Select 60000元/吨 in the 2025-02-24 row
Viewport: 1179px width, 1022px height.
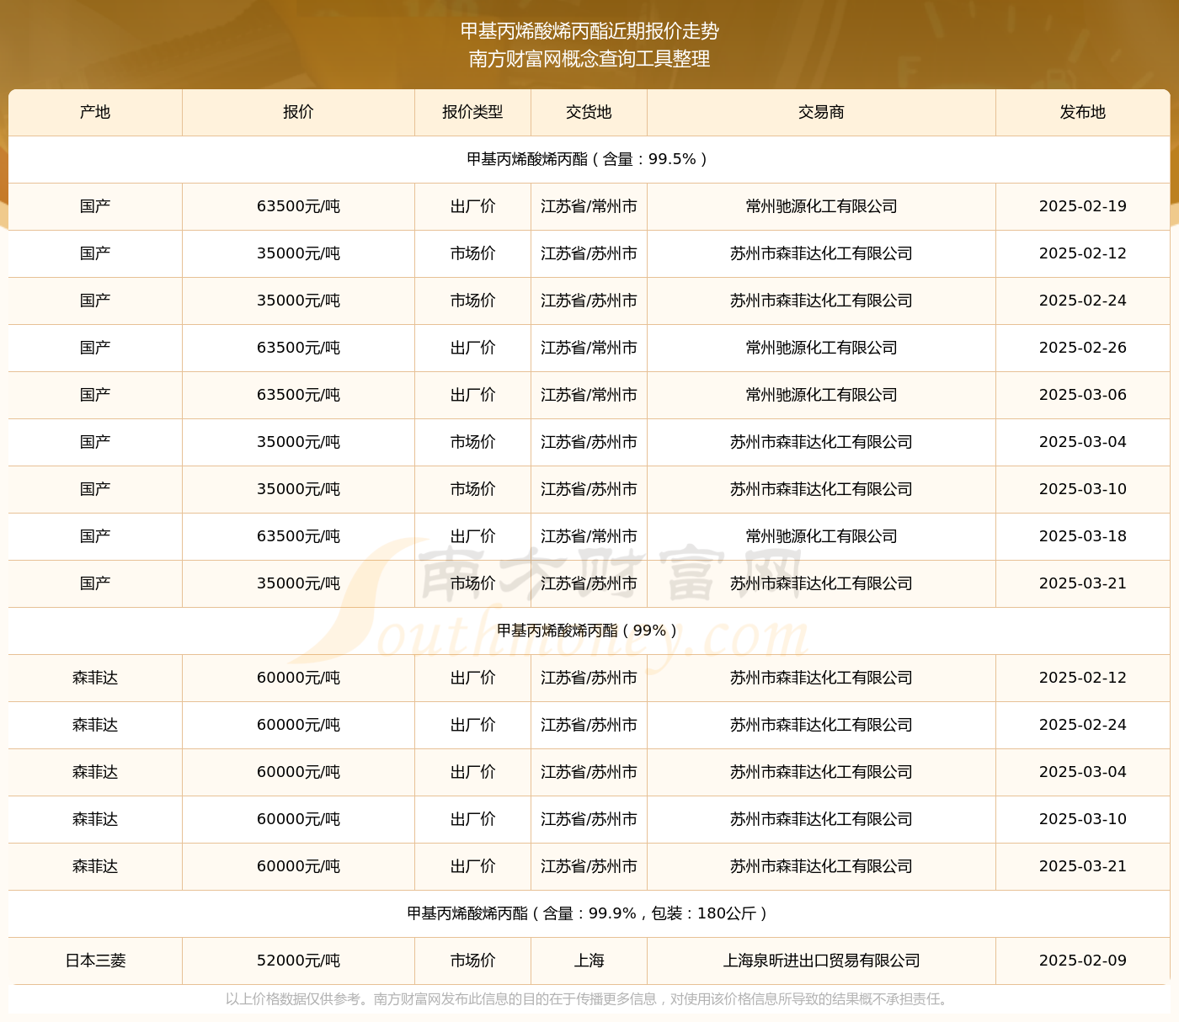298,725
